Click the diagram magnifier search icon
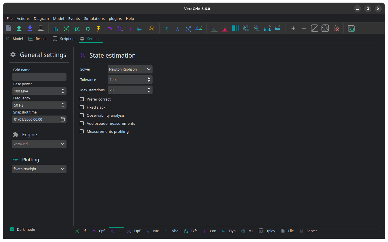388x242 pixels. tap(351, 29)
